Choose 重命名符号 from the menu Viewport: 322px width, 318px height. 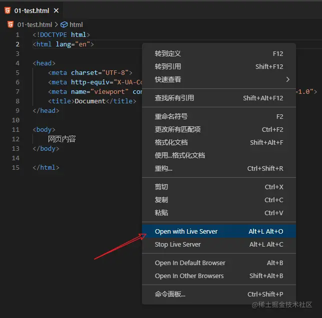[x=219, y=116]
